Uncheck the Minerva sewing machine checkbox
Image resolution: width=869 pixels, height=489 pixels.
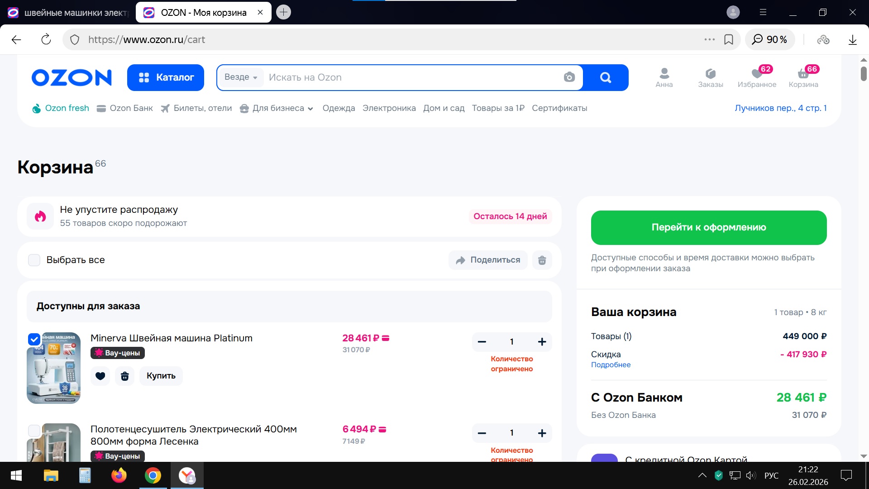pos(34,339)
